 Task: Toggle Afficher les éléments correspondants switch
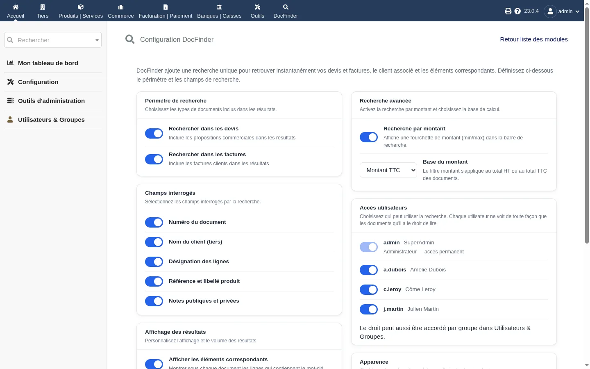pos(154,364)
